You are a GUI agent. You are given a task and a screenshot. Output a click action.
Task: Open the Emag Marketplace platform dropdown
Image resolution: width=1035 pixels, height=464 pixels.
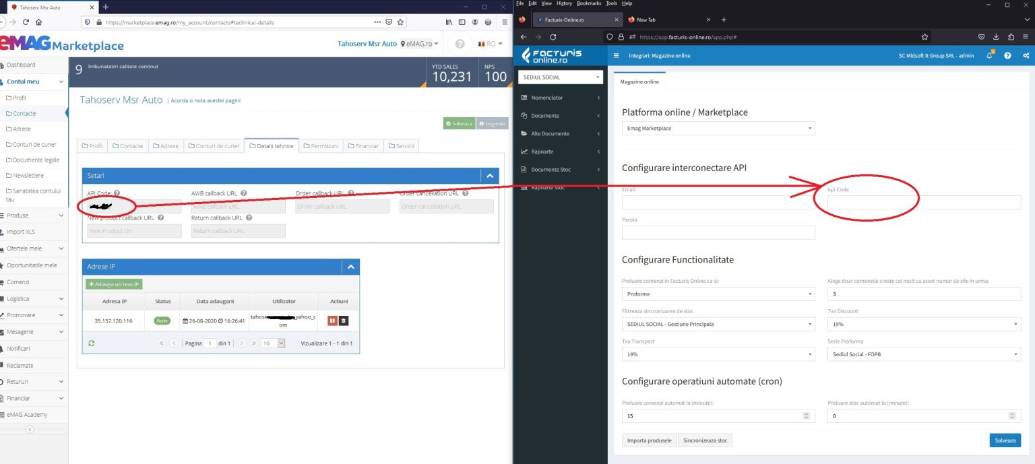point(718,128)
